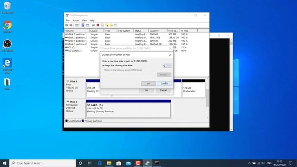Select the SD CARD (D:) partition block
Viewport: 297px width, 167px height.
coord(128,109)
